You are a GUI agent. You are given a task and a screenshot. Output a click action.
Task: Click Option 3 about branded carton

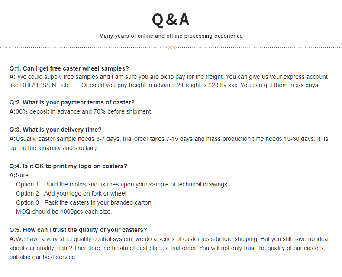coord(84,202)
